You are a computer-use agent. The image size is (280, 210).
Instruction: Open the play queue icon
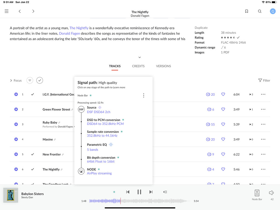point(165,192)
